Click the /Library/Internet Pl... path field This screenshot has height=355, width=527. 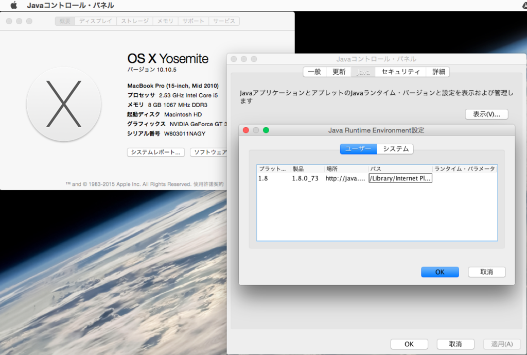[400, 178]
